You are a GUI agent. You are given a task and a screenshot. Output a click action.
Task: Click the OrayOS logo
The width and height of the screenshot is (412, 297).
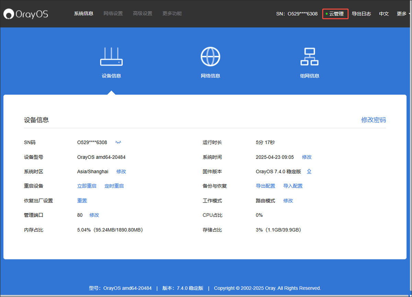click(26, 14)
